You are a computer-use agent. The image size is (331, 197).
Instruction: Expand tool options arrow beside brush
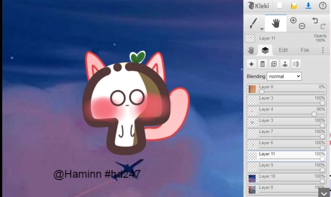coord(262,29)
